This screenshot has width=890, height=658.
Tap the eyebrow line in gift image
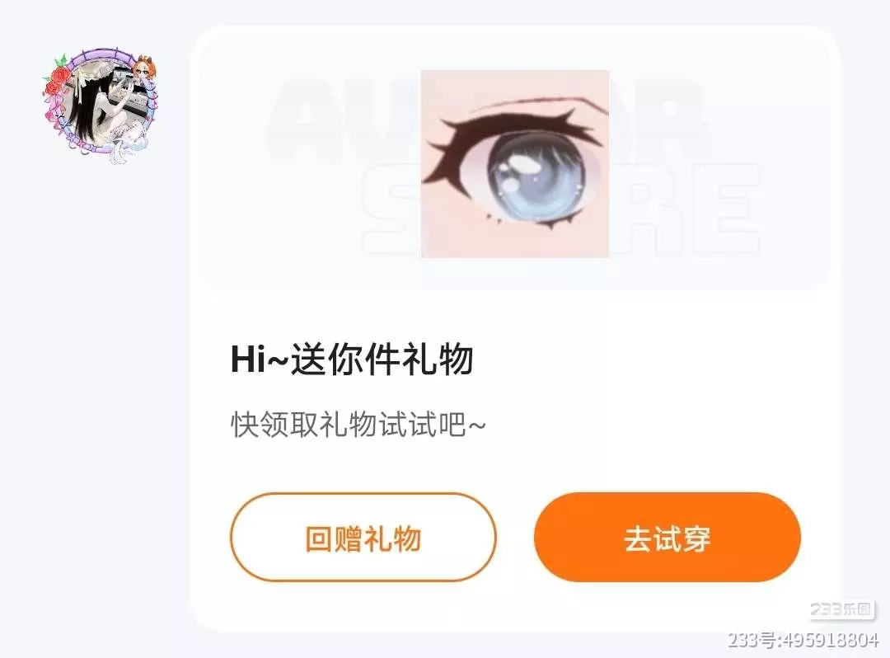pyautogui.click(x=539, y=103)
